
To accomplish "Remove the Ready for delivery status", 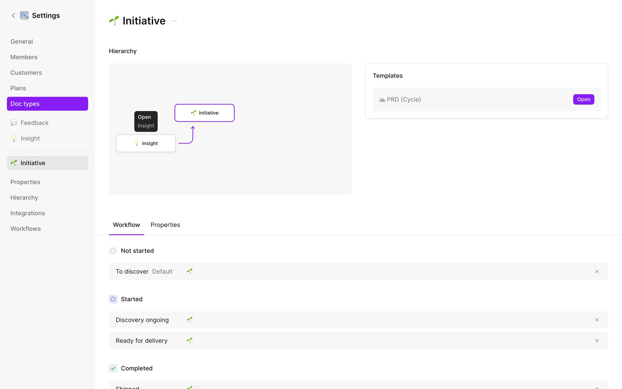I will (x=597, y=341).
